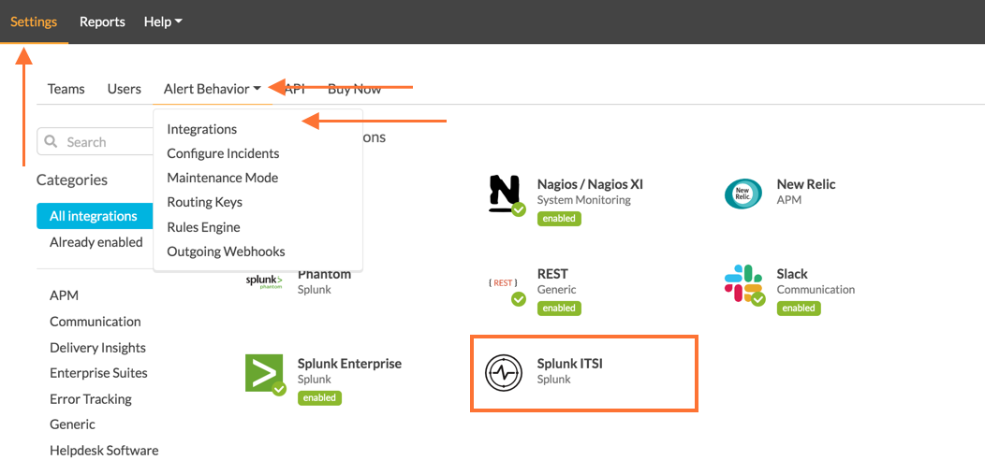Open the New Relic integration title
985x460 pixels.
tap(806, 184)
